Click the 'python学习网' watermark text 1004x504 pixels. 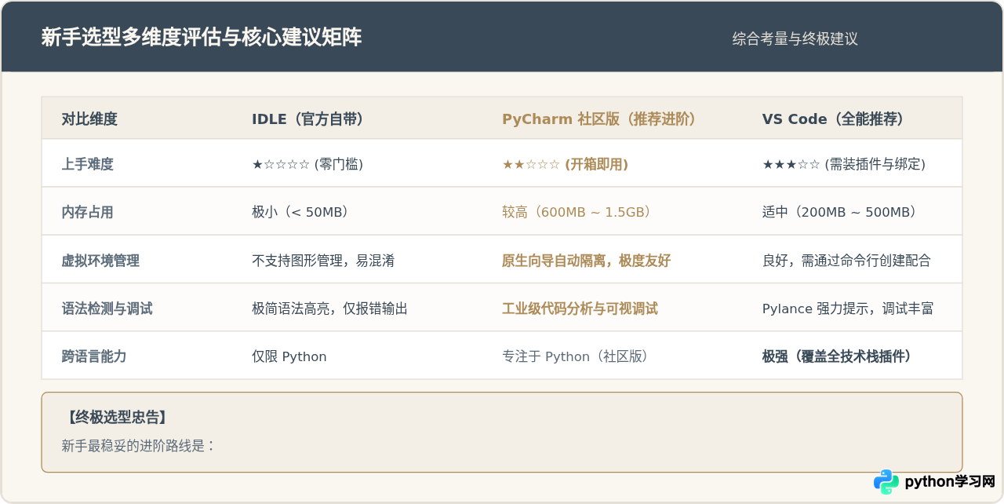tap(950, 482)
